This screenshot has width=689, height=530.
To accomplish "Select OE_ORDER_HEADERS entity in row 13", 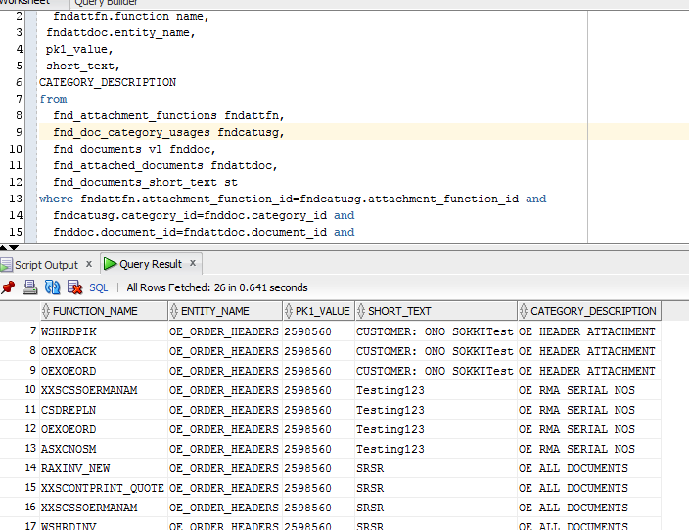I will 225,449.
